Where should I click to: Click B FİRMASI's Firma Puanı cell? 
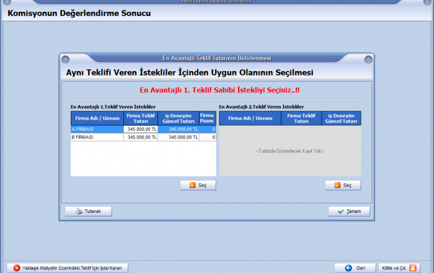tap(207, 137)
